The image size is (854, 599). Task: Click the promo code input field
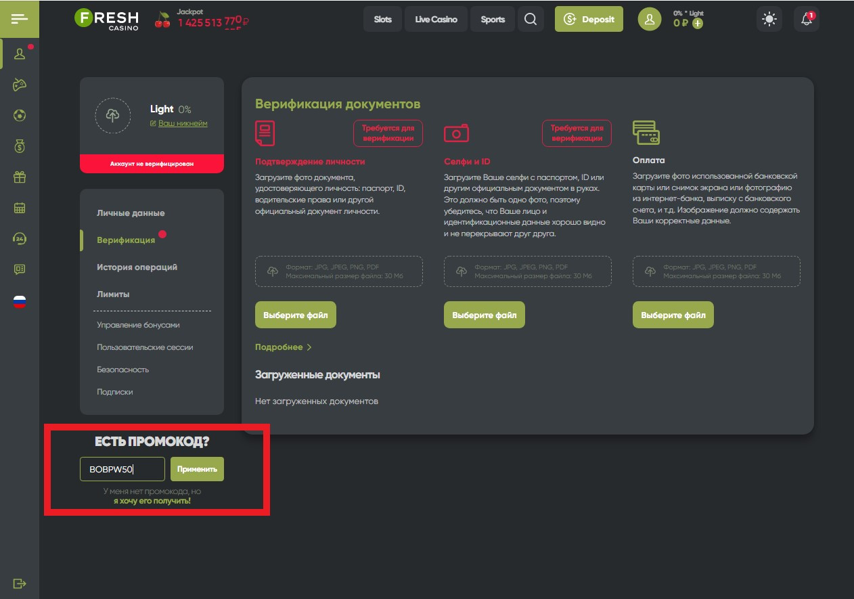pyautogui.click(x=122, y=469)
